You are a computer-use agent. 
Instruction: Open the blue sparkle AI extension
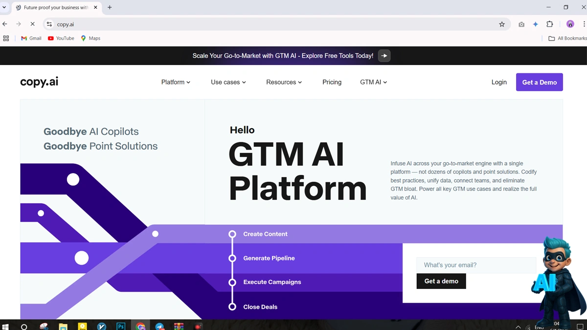(x=536, y=24)
